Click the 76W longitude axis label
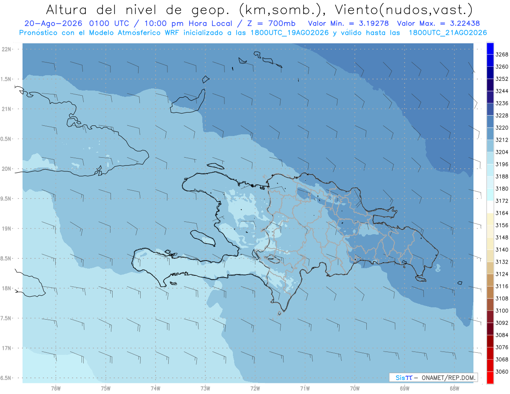The image size is (510, 394). pyautogui.click(x=56, y=388)
